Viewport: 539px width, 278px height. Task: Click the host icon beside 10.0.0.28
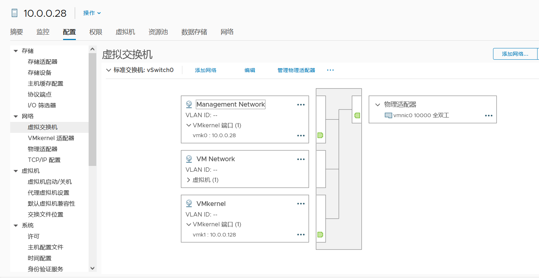coord(14,13)
